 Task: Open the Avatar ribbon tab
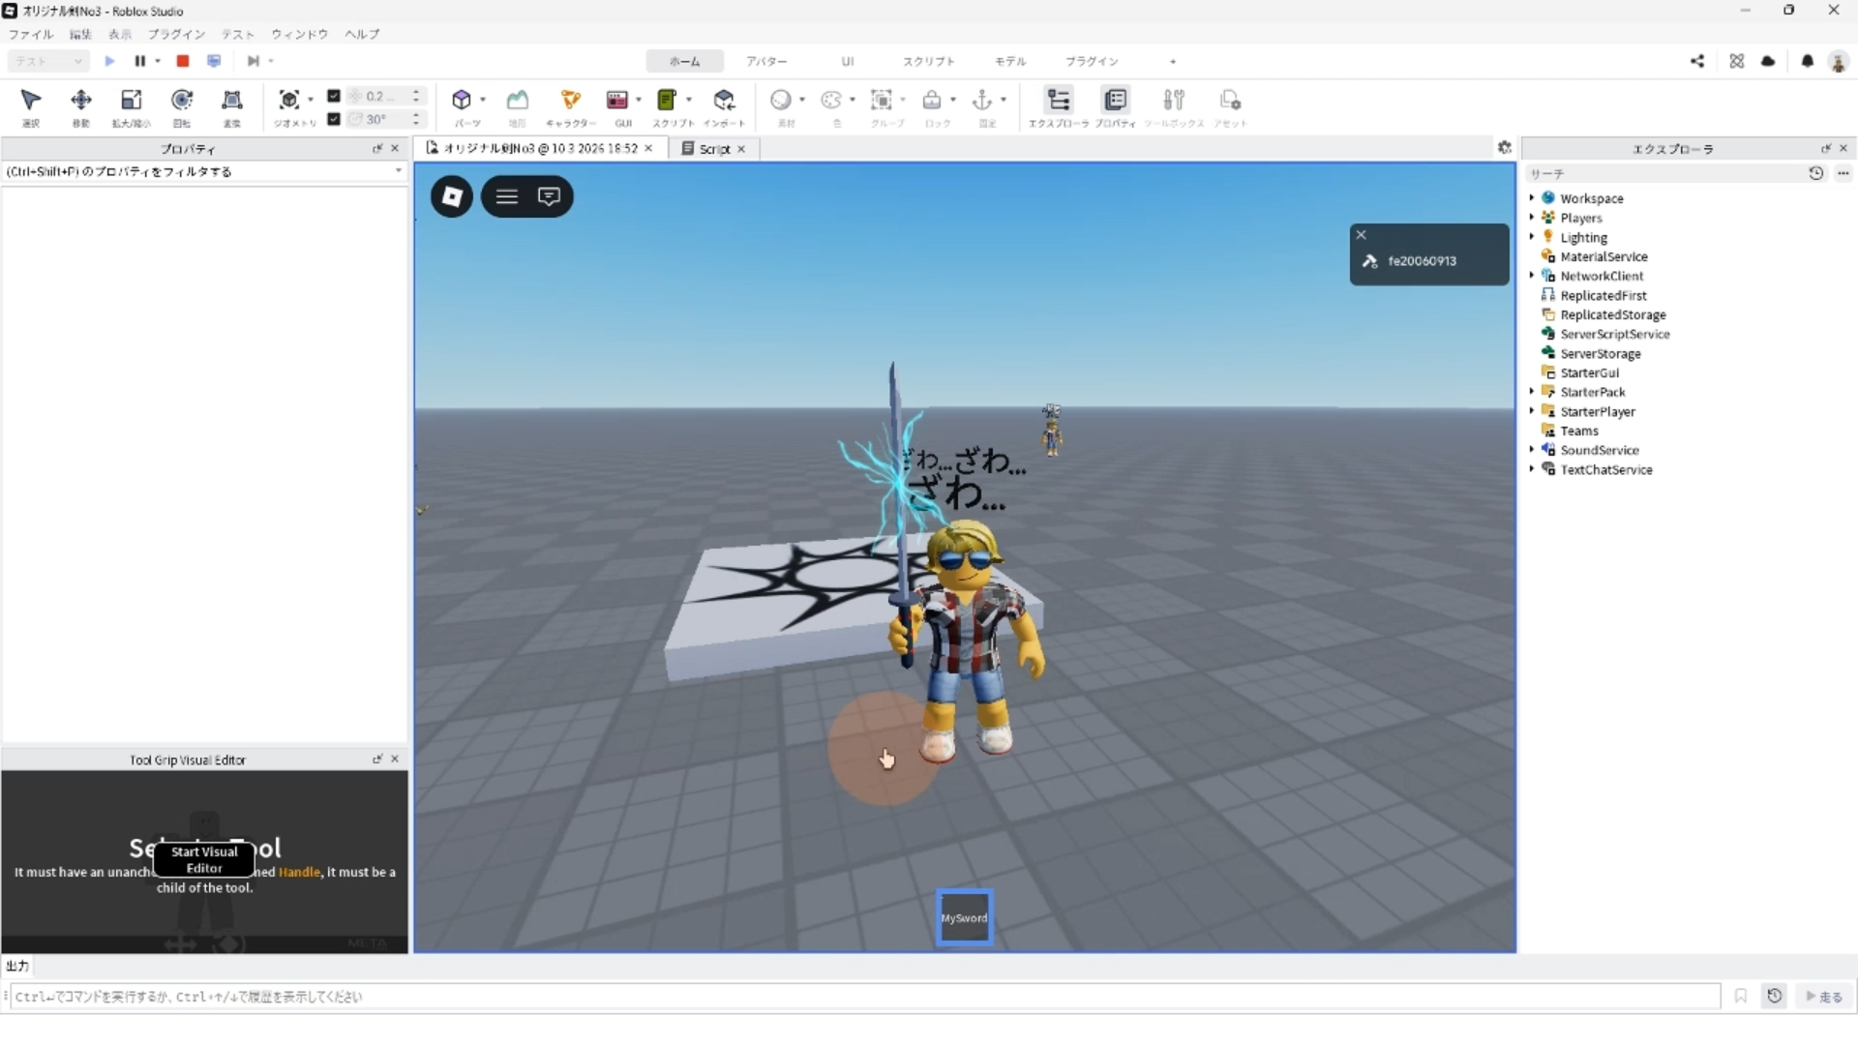pos(766,61)
